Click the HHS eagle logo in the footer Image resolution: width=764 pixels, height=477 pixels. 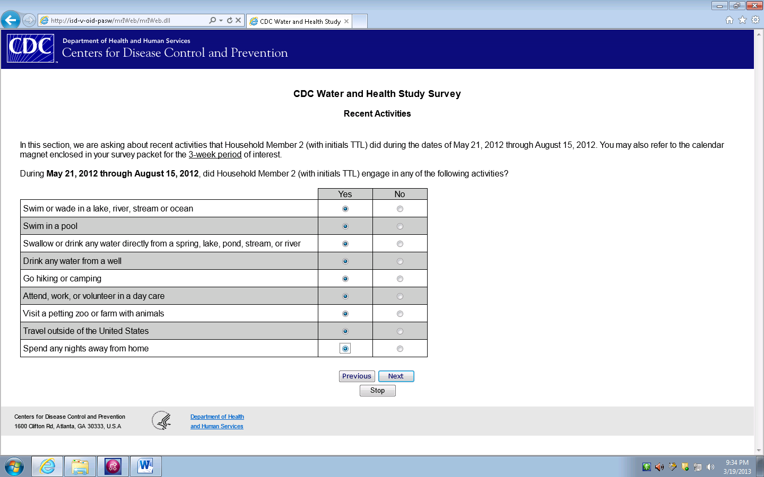pyautogui.click(x=161, y=421)
